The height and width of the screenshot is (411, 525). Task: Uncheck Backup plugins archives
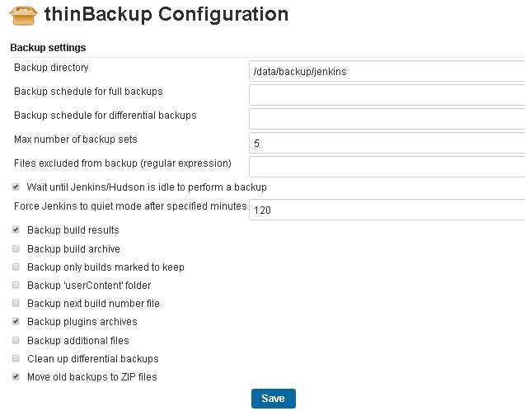[16, 321]
